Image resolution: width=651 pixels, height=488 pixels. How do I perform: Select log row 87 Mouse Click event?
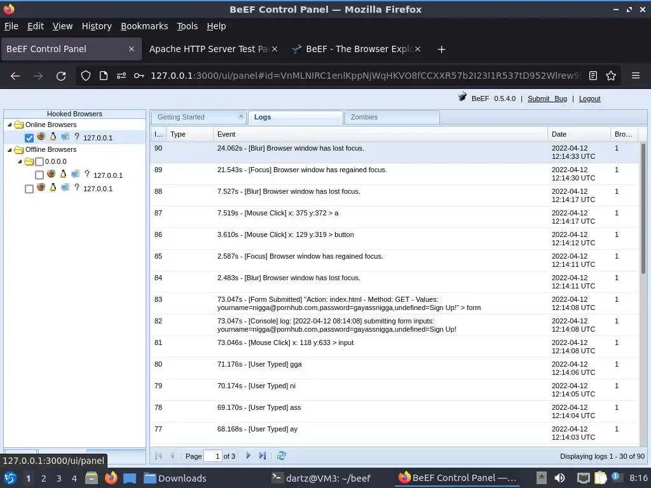coord(394,217)
